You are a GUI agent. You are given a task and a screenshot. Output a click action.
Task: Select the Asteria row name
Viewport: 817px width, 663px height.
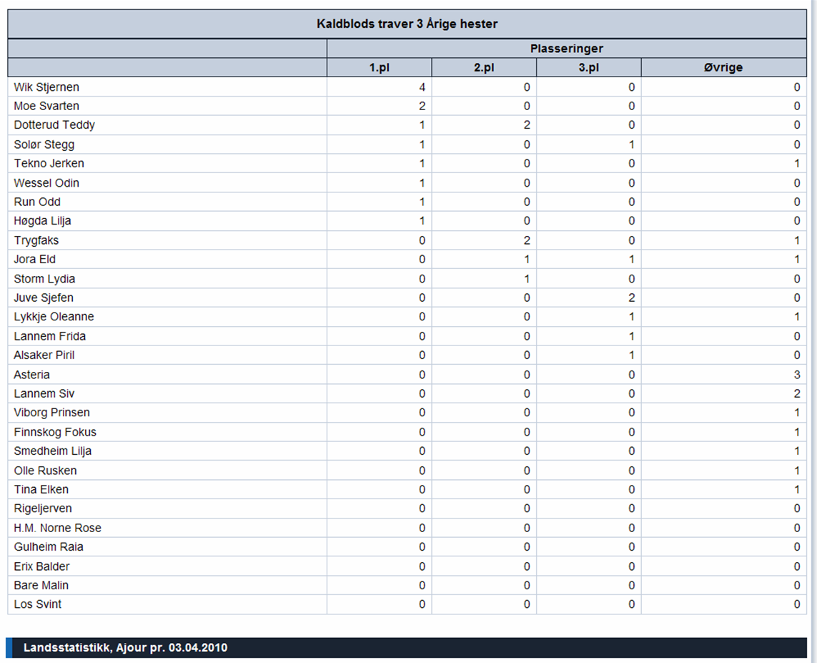(x=31, y=375)
